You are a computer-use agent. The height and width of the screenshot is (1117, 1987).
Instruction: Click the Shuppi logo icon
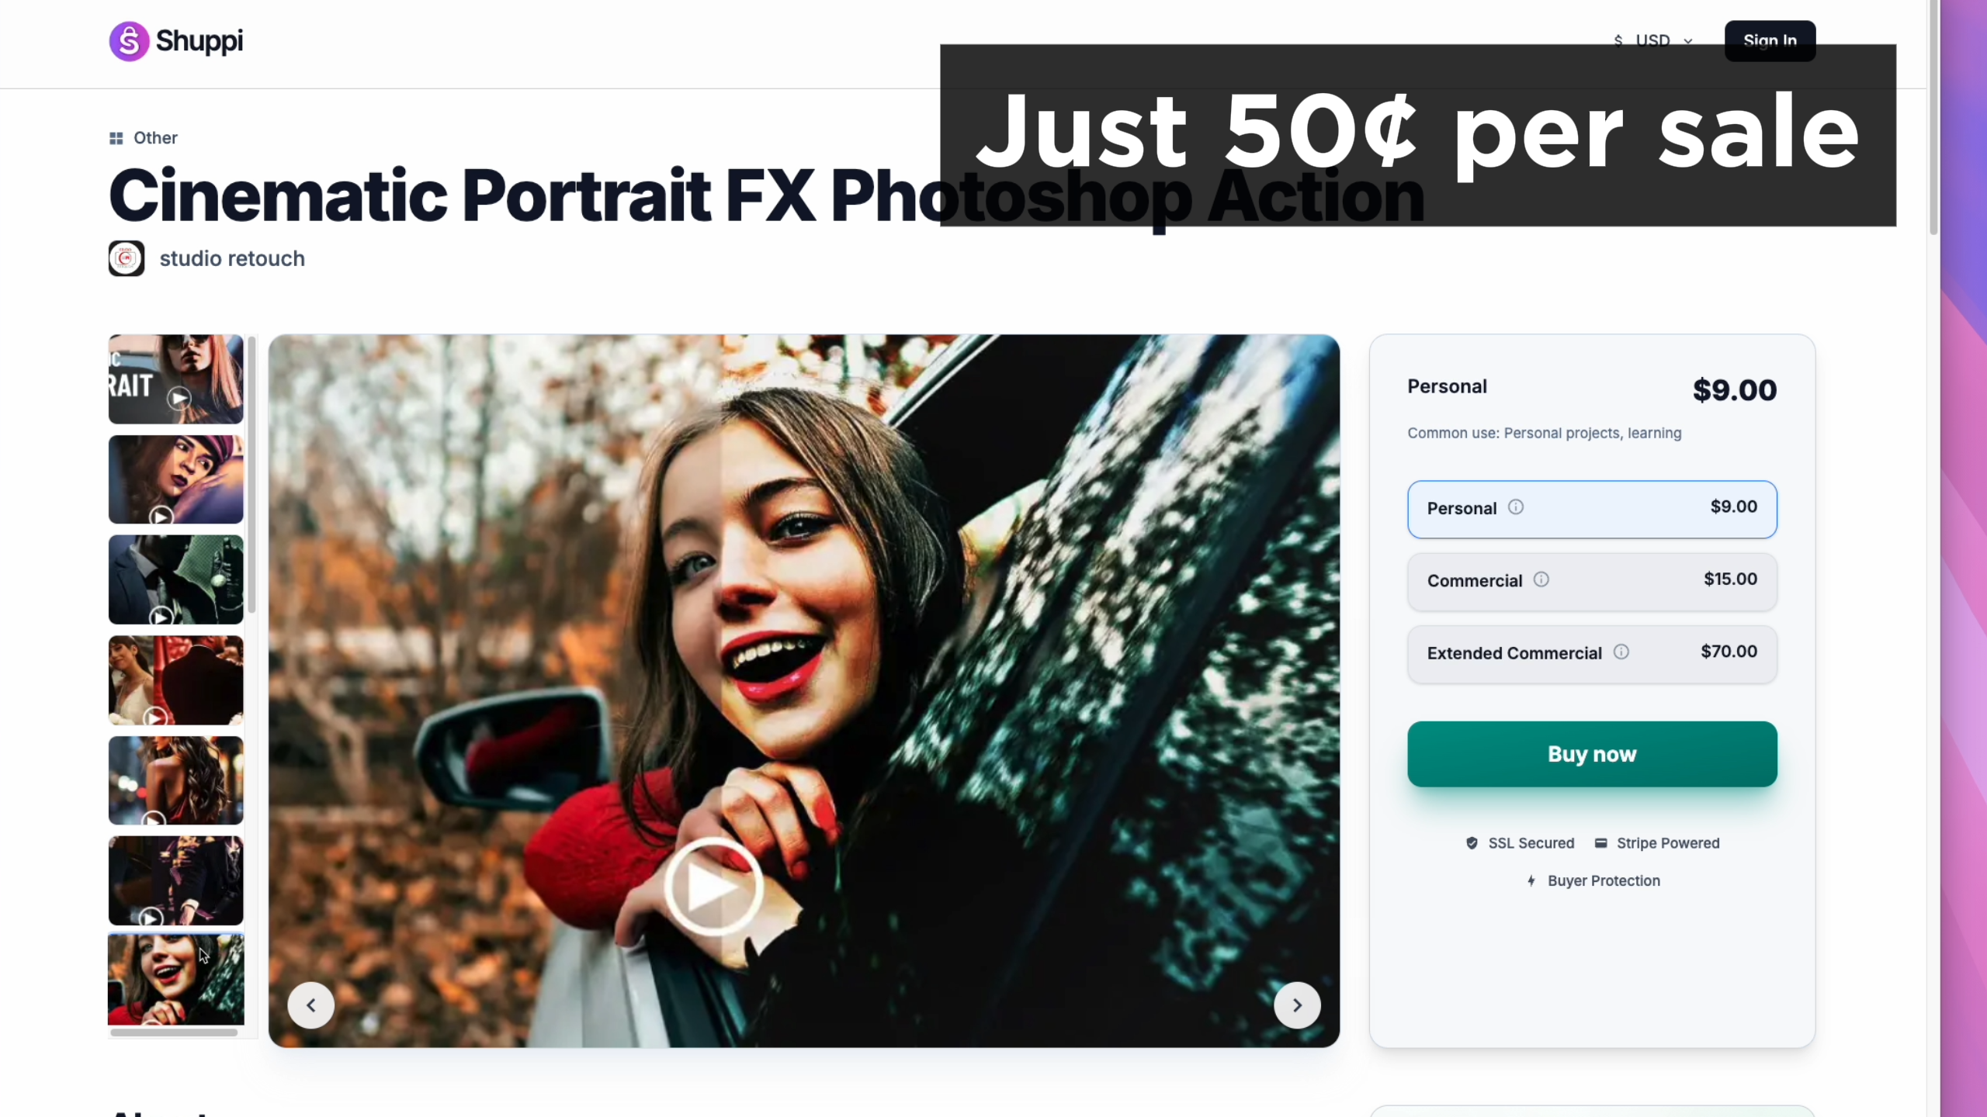pyautogui.click(x=129, y=41)
